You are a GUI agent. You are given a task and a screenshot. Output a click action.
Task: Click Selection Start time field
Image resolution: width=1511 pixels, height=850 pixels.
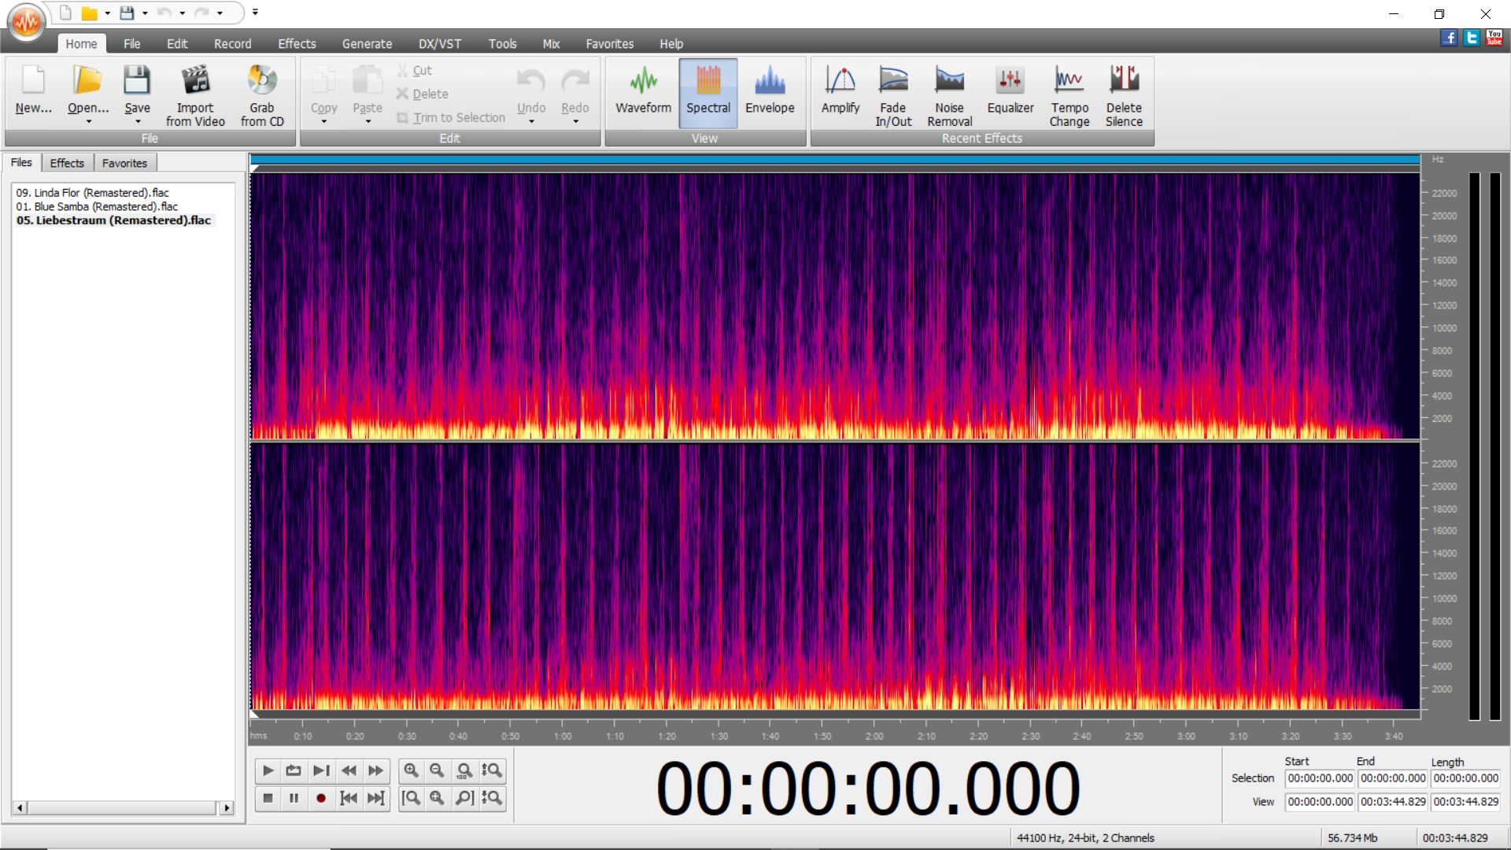tap(1320, 778)
